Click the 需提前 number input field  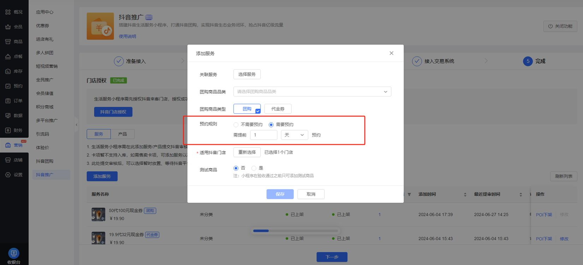click(263, 135)
